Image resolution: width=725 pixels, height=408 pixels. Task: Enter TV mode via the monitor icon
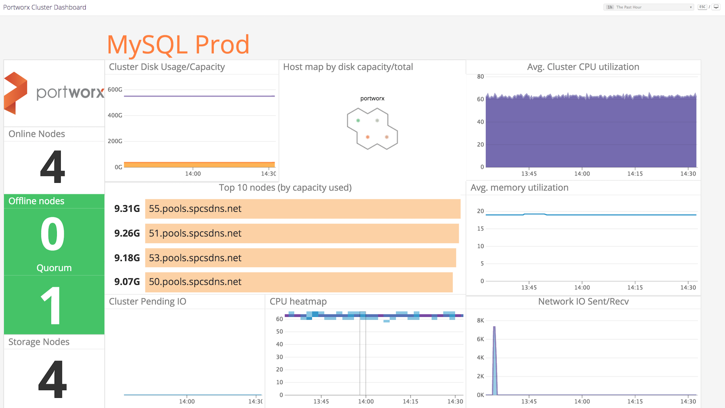pos(716,7)
